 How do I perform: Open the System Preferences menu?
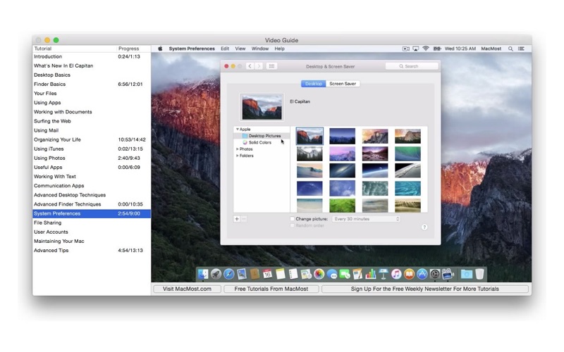[x=192, y=49]
